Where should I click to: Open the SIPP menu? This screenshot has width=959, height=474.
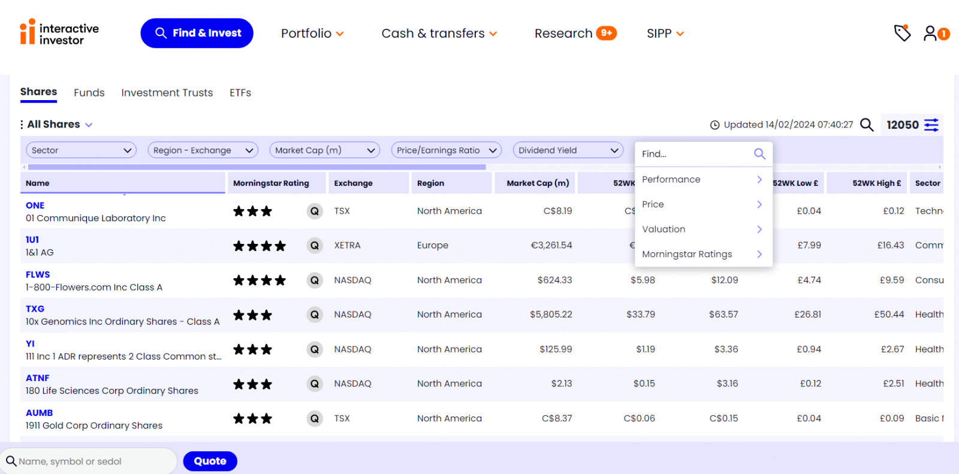point(665,34)
